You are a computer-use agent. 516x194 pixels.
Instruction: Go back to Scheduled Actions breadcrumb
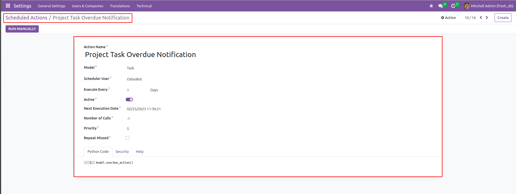(x=26, y=18)
